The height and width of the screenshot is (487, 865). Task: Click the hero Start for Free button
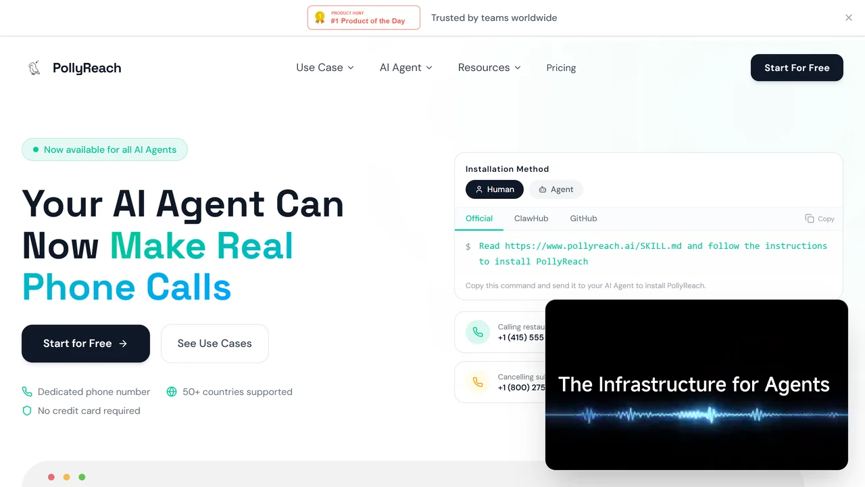(86, 344)
